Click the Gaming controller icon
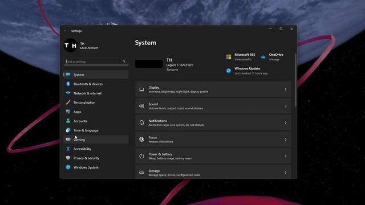Image resolution: width=365 pixels, height=205 pixels. 68,140
